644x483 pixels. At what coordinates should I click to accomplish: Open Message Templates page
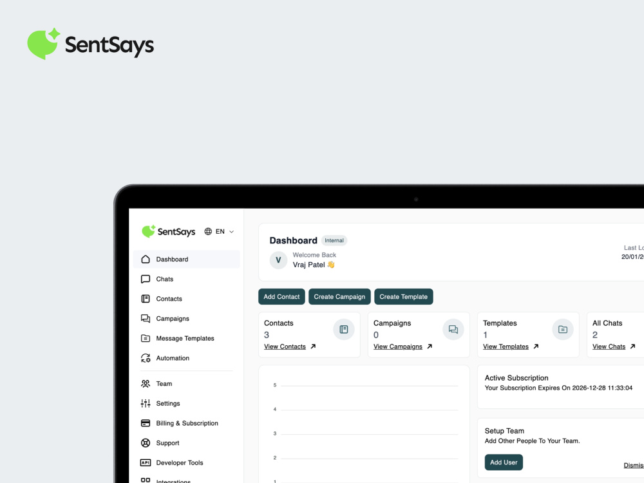pyautogui.click(x=187, y=338)
